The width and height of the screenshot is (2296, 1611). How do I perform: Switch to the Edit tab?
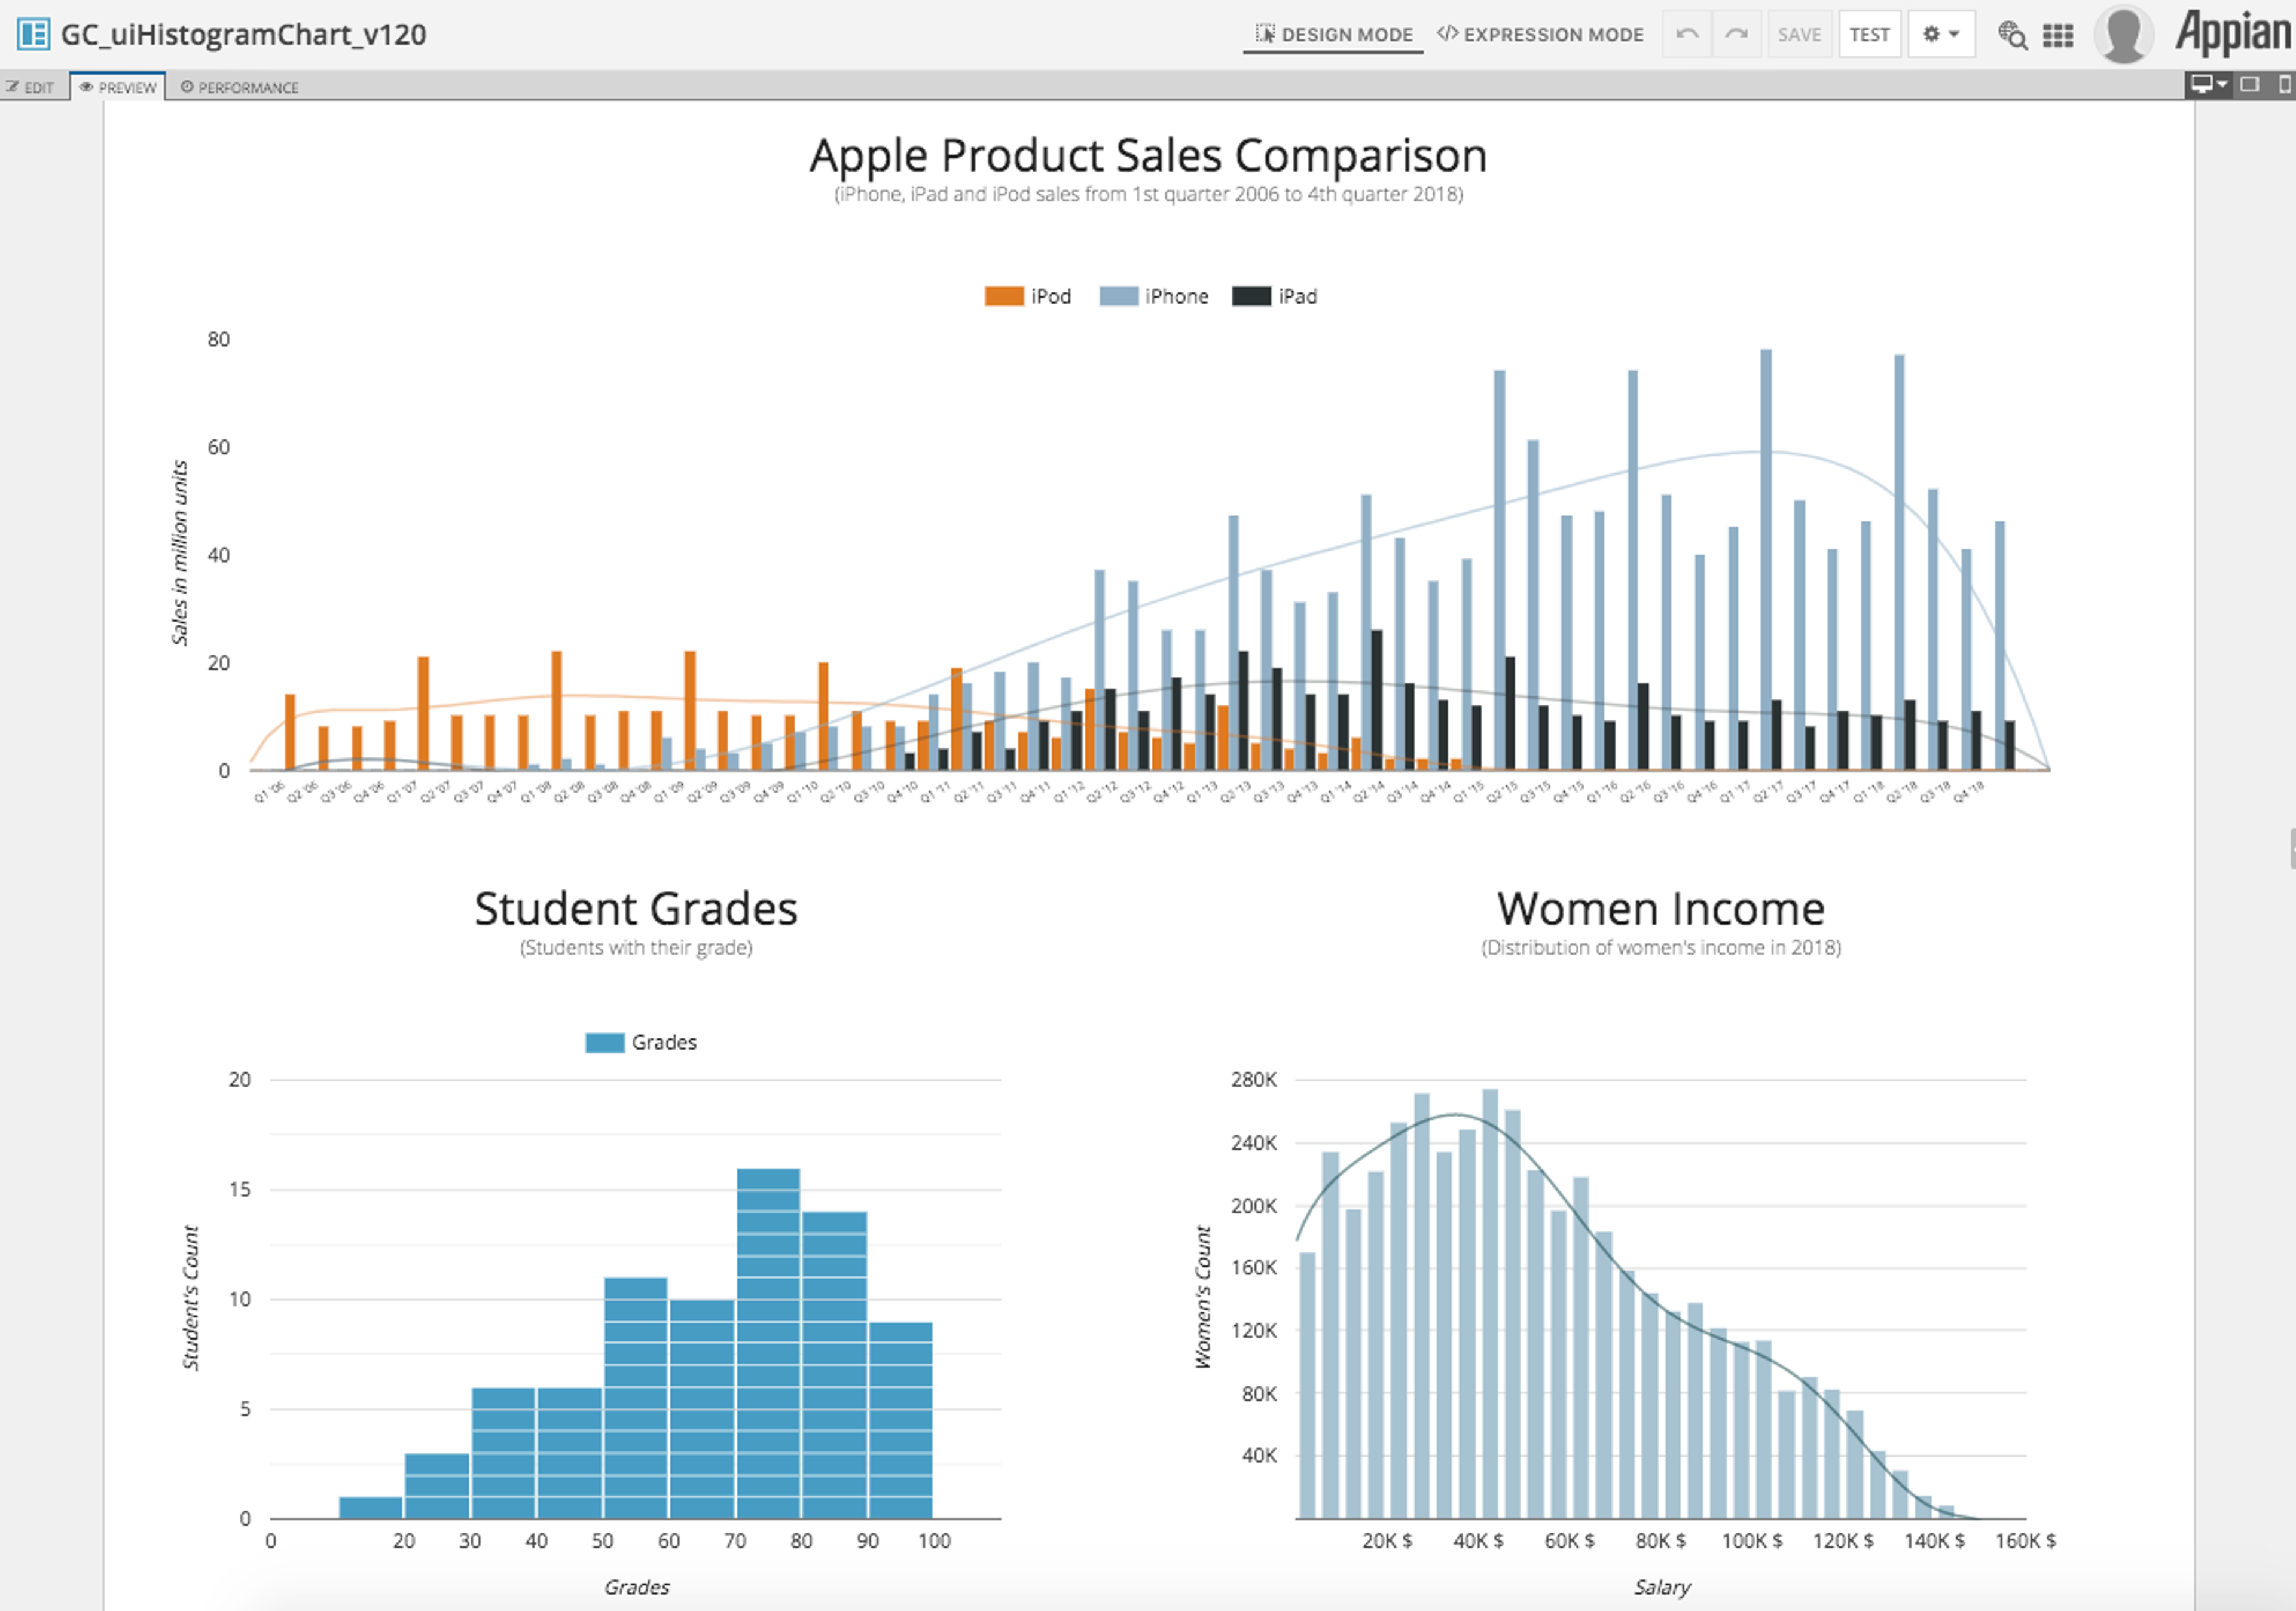click(x=30, y=87)
